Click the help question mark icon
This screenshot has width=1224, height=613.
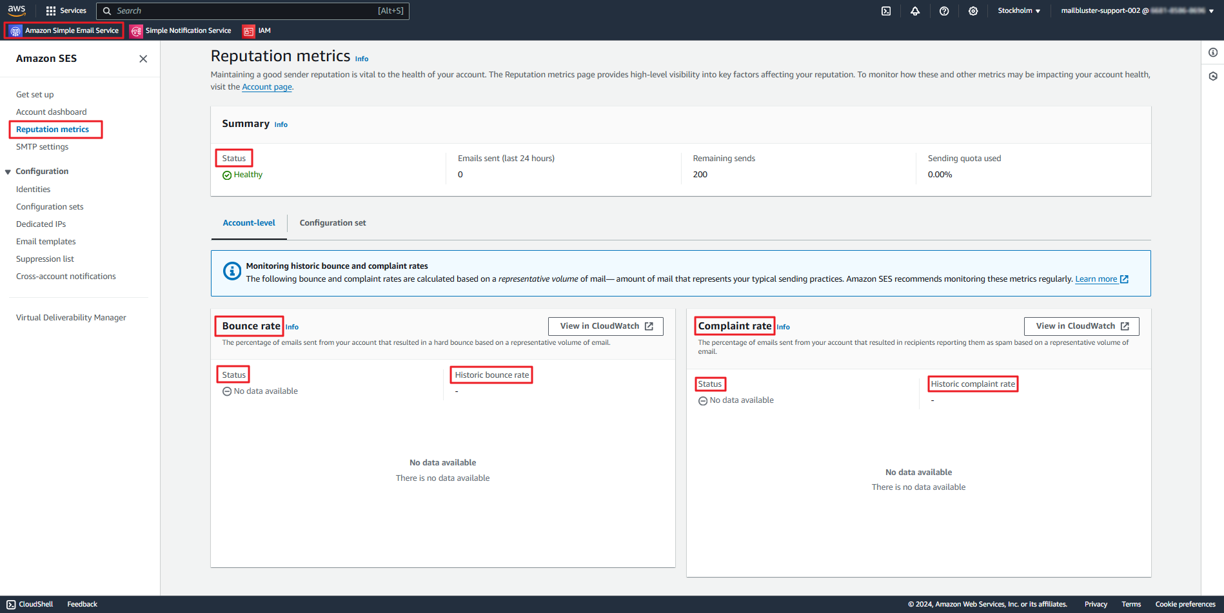click(x=944, y=11)
